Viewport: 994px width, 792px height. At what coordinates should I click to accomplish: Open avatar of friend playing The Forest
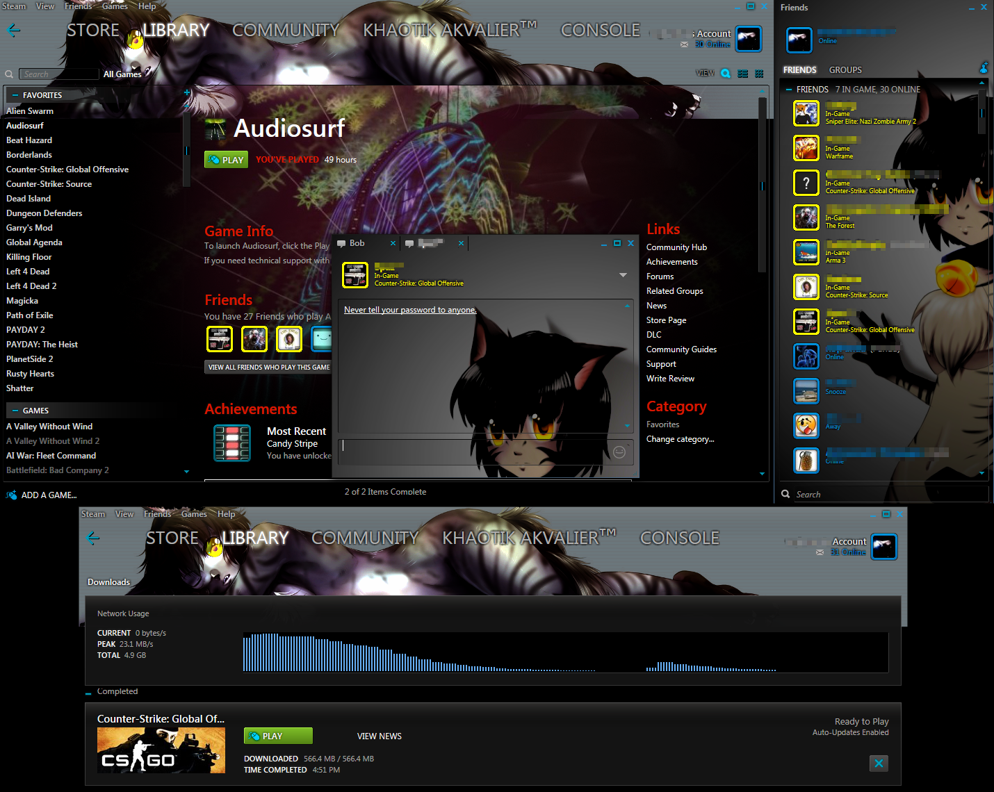coord(806,217)
